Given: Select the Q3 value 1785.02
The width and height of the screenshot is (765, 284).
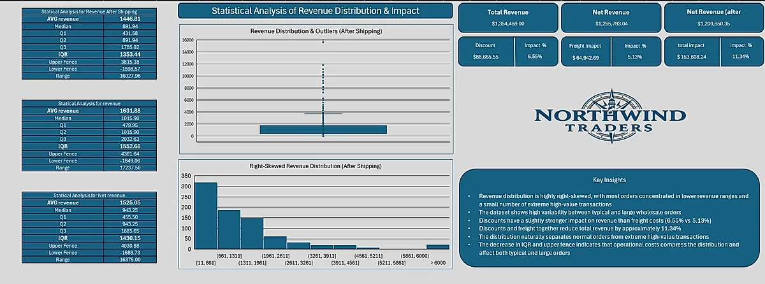Looking at the screenshot, I should pos(129,47).
